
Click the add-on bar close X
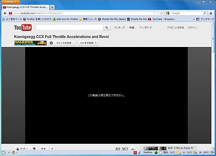coord(9,153)
